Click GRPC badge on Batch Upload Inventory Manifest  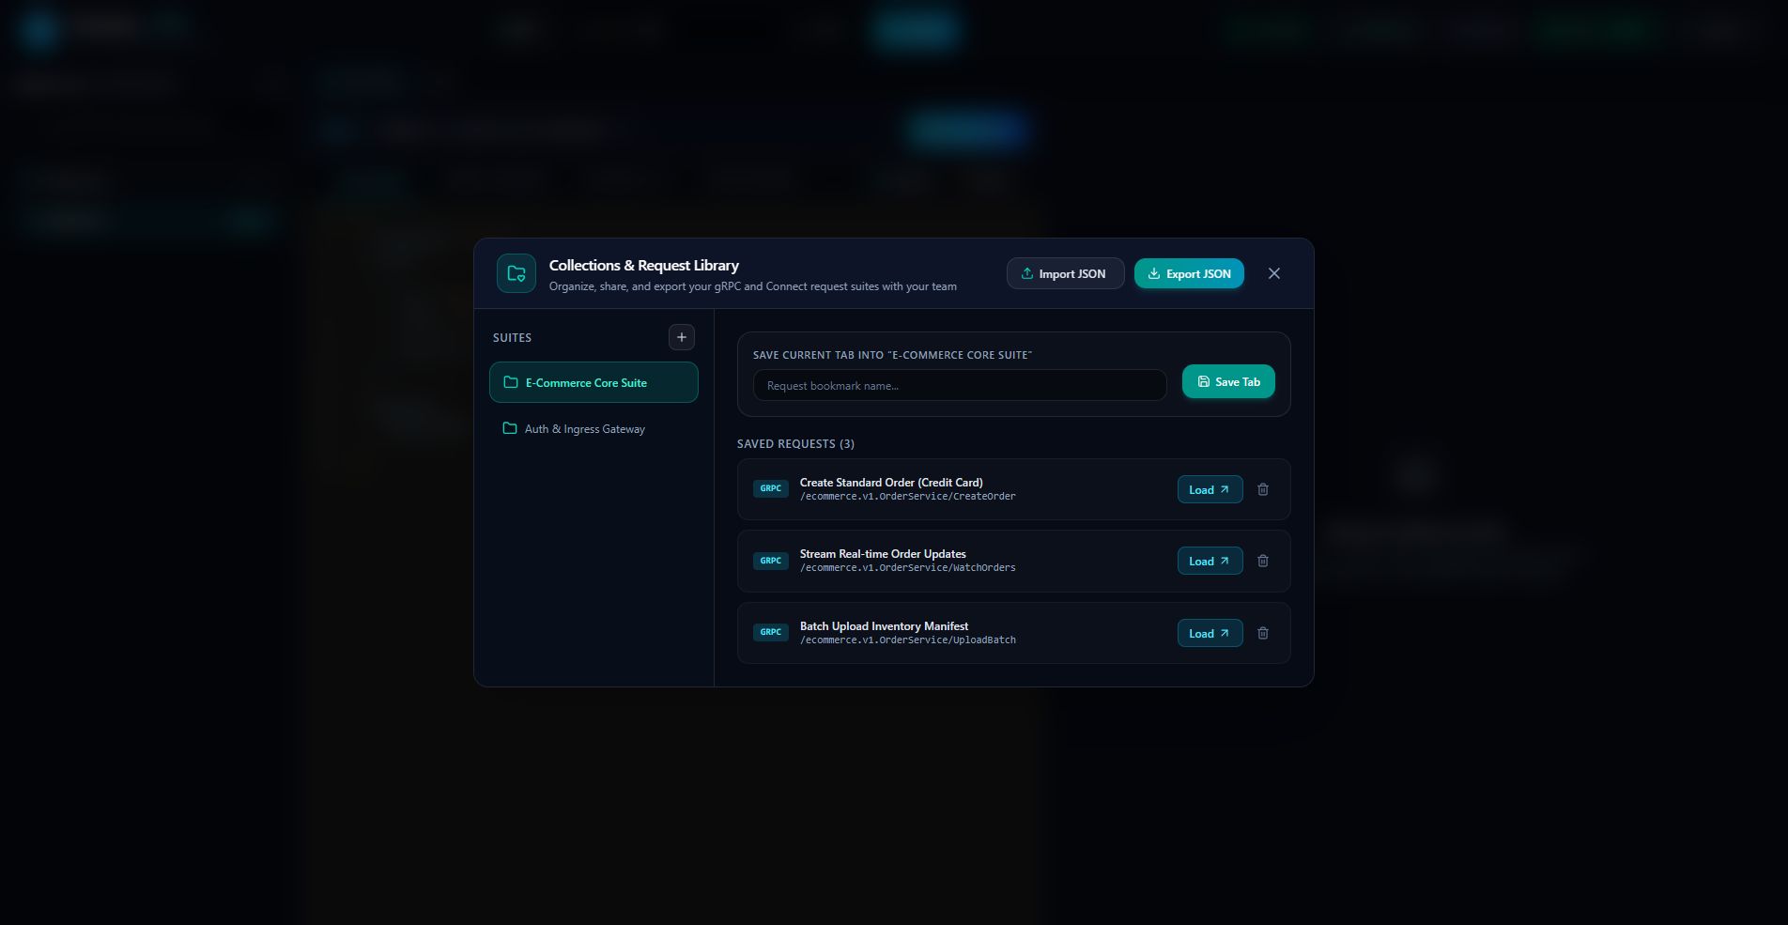click(771, 632)
